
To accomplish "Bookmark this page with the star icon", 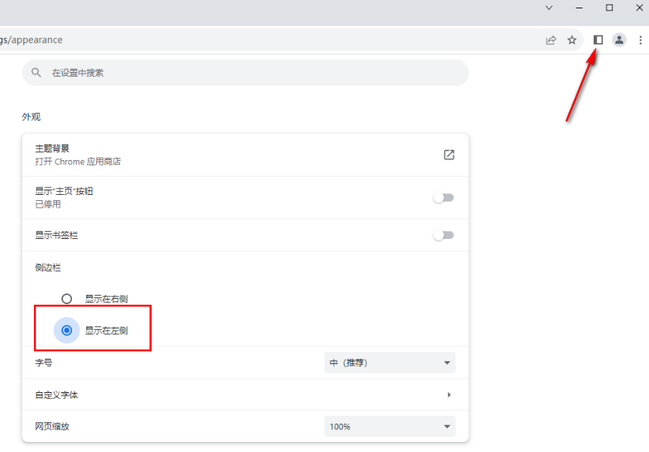I will point(572,39).
